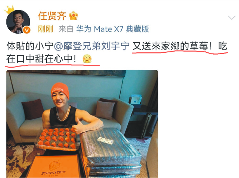Click the text 体貼的小宁 in post
This screenshot has height=178, width=239.
(30, 46)
